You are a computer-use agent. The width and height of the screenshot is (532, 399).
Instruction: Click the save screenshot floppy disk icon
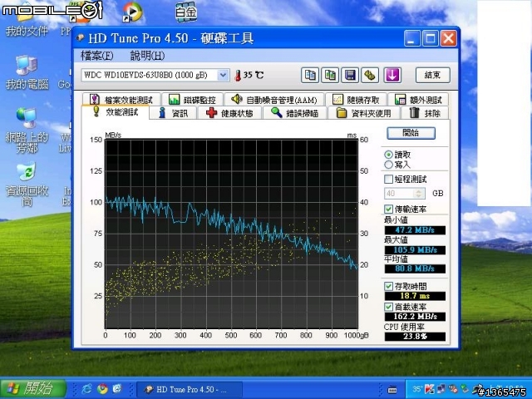click(350, 75)
